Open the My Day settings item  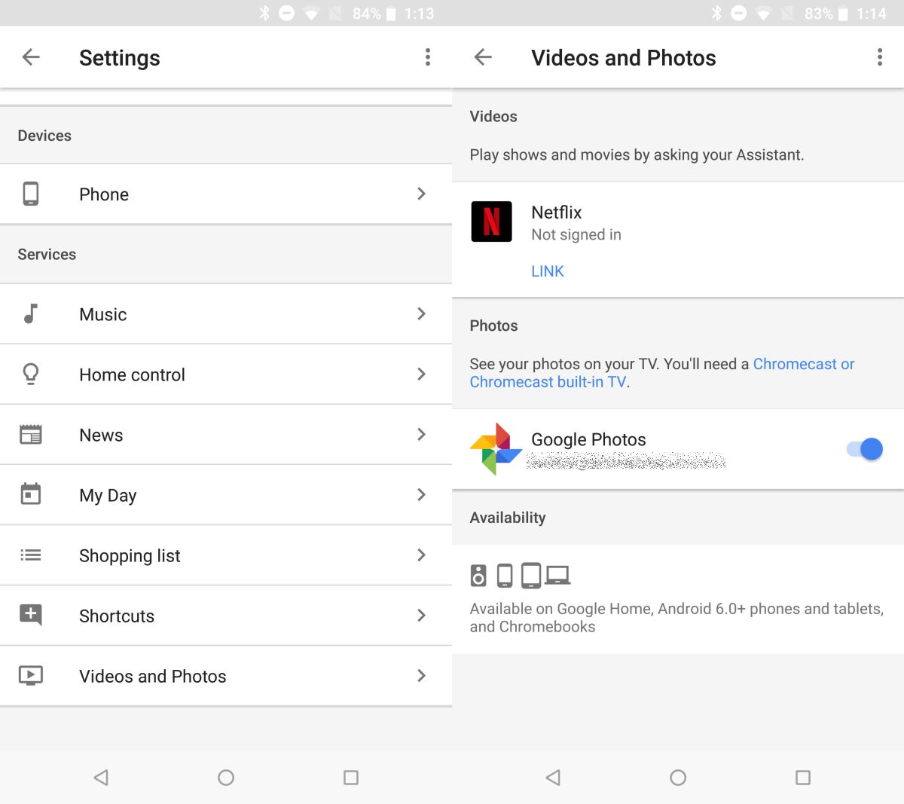pos(108,495)
